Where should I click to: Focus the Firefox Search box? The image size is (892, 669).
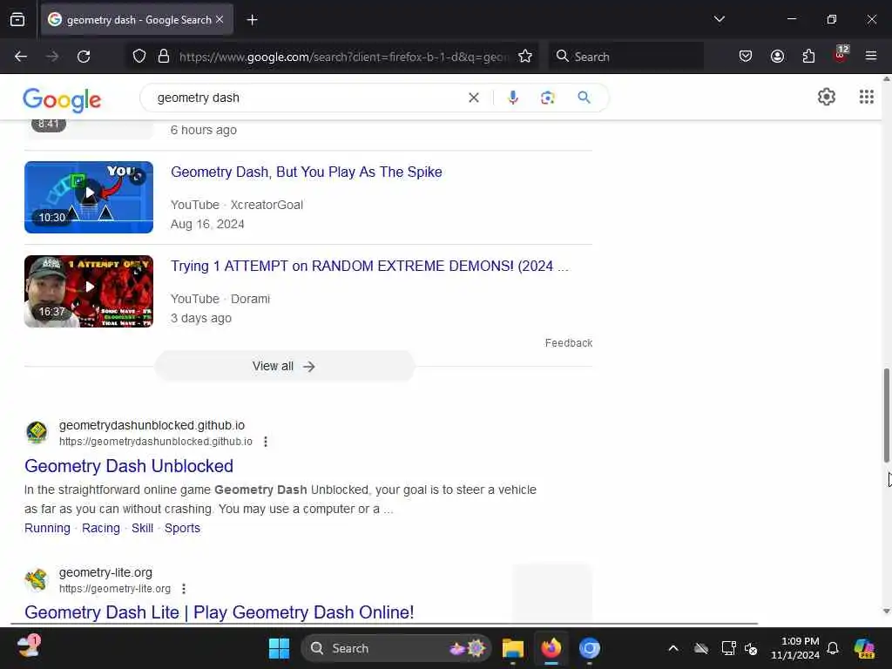625,57
